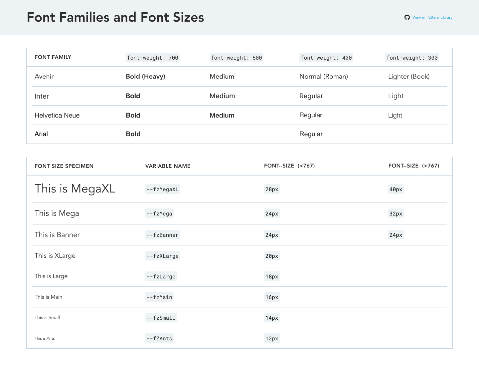This screenshot has width=479, height=375.
Task: Click the VARIABLE NAME column header
Action: pyautogui.click(x=168, y=166)
